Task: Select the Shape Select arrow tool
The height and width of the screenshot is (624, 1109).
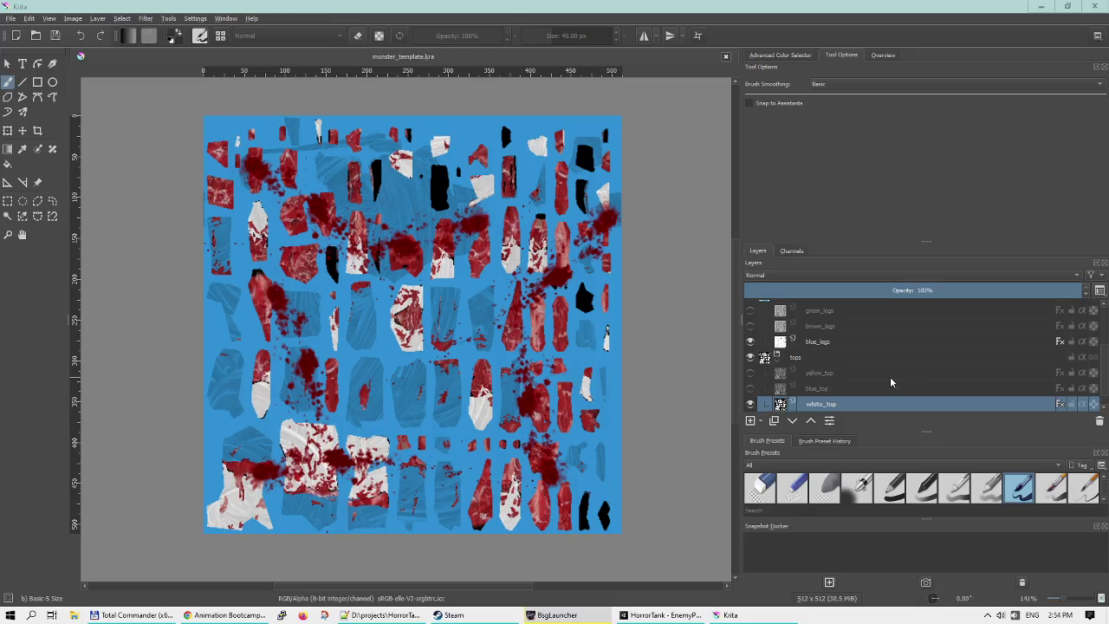Action: (8, 63)
